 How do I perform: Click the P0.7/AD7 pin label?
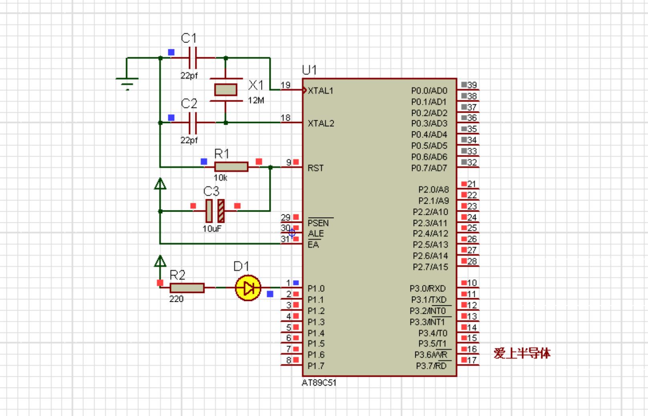point(429,168)
